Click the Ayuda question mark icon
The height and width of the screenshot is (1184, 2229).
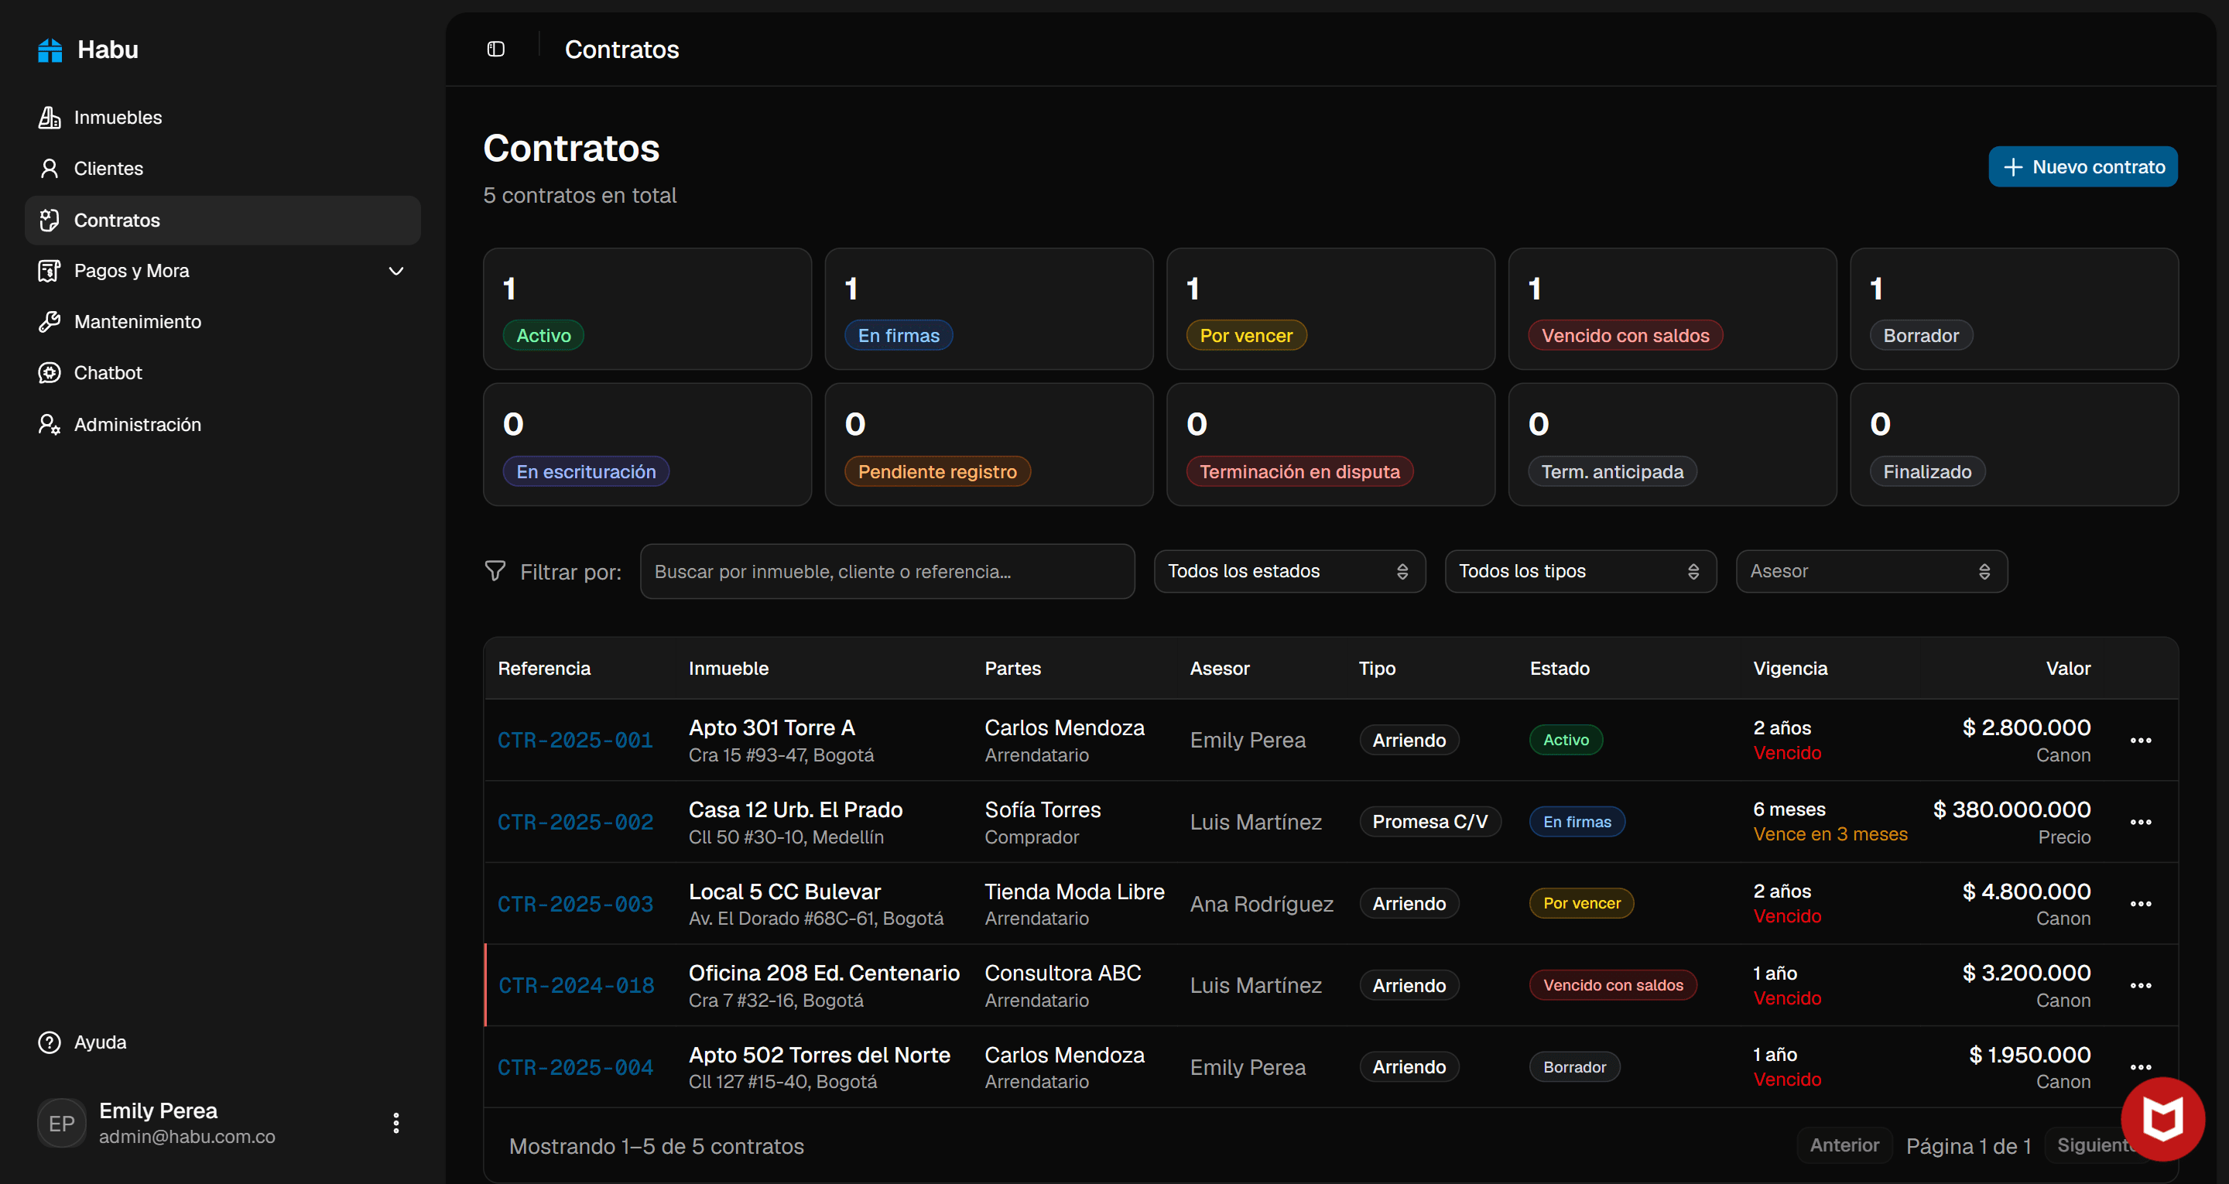click(50, 1042)
